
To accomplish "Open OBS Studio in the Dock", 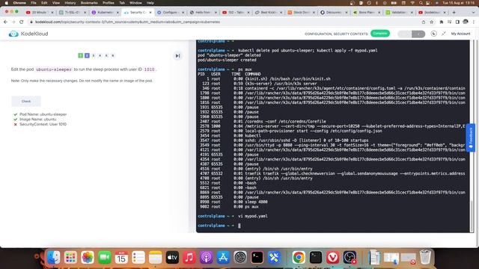I will 350,258.
